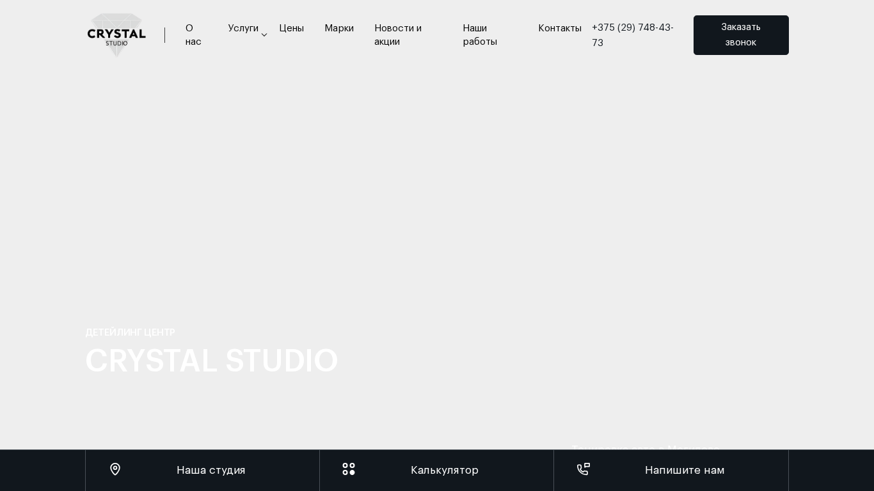Click Напишите нам in bottom bar
This screenshot has width=874, height=491.
(684, 470)
